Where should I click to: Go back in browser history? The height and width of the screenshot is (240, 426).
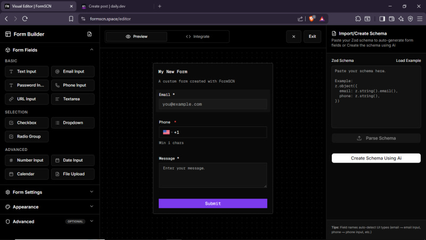6,19
